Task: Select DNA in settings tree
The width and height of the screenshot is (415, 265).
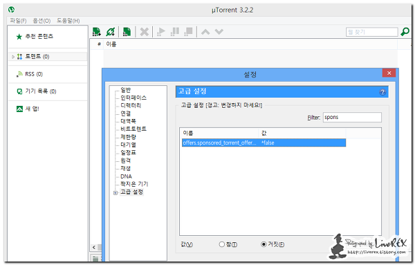Action: tap(126, 176)
